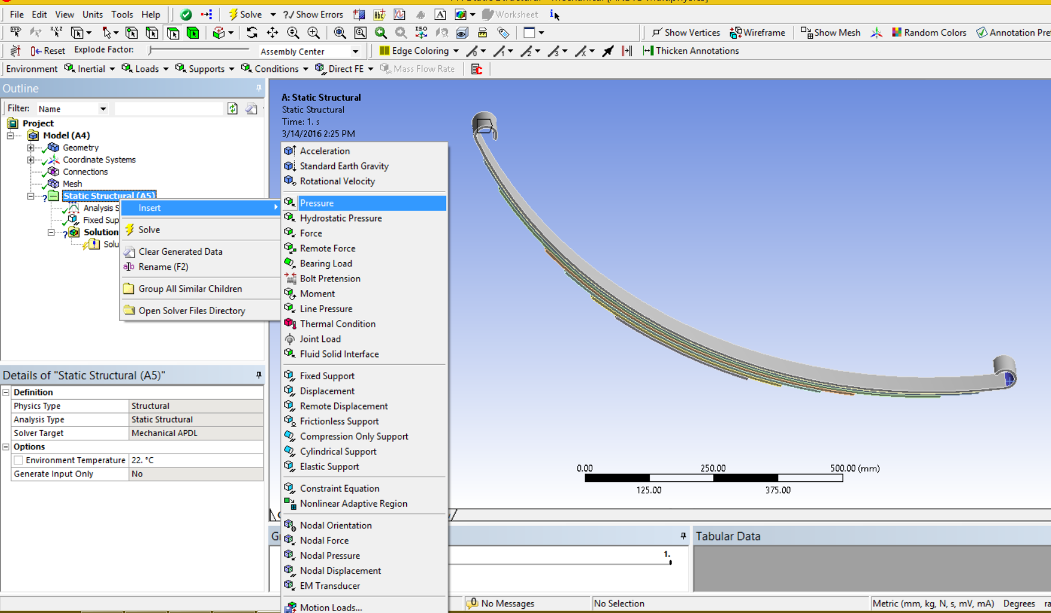This screenshot has height=613, width=1051.
Task: Click the ISO view icon
Action: click(x=421, y=33)
